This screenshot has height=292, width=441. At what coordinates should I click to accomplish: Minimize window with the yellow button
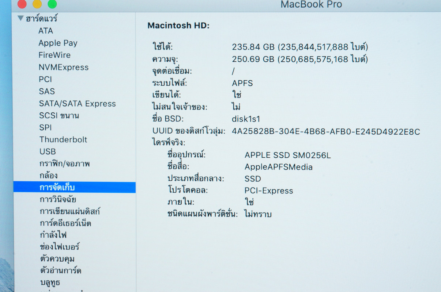point(37,4)
